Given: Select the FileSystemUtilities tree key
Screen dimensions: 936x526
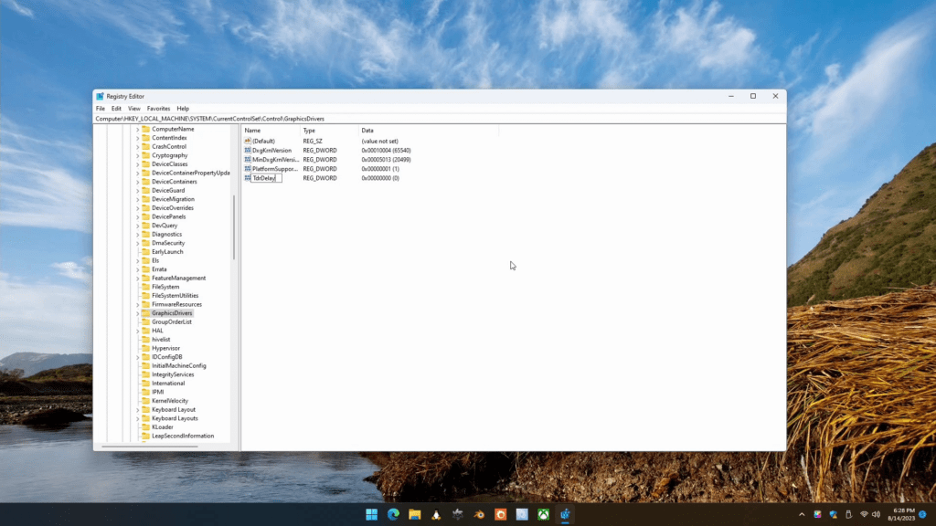Looking at the screenshot, I should pyautogui.click(x=175, y=295).
